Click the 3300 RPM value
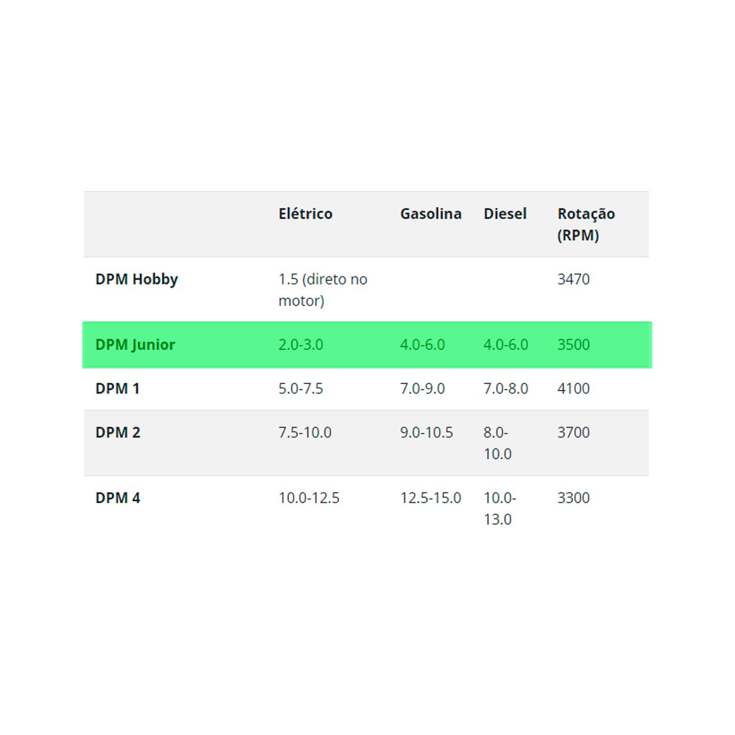This screenshot has width=735, height=735. (573, 498)
